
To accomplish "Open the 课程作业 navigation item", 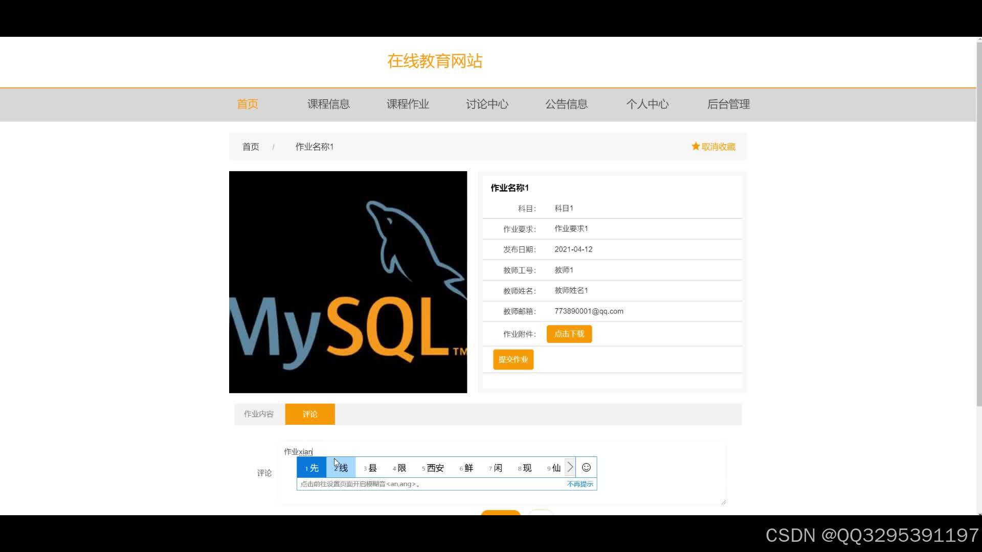I will [x=408, y=104].
